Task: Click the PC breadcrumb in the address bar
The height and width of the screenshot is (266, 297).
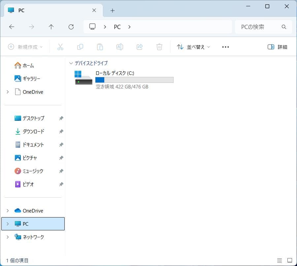Action: pos(117,27)
